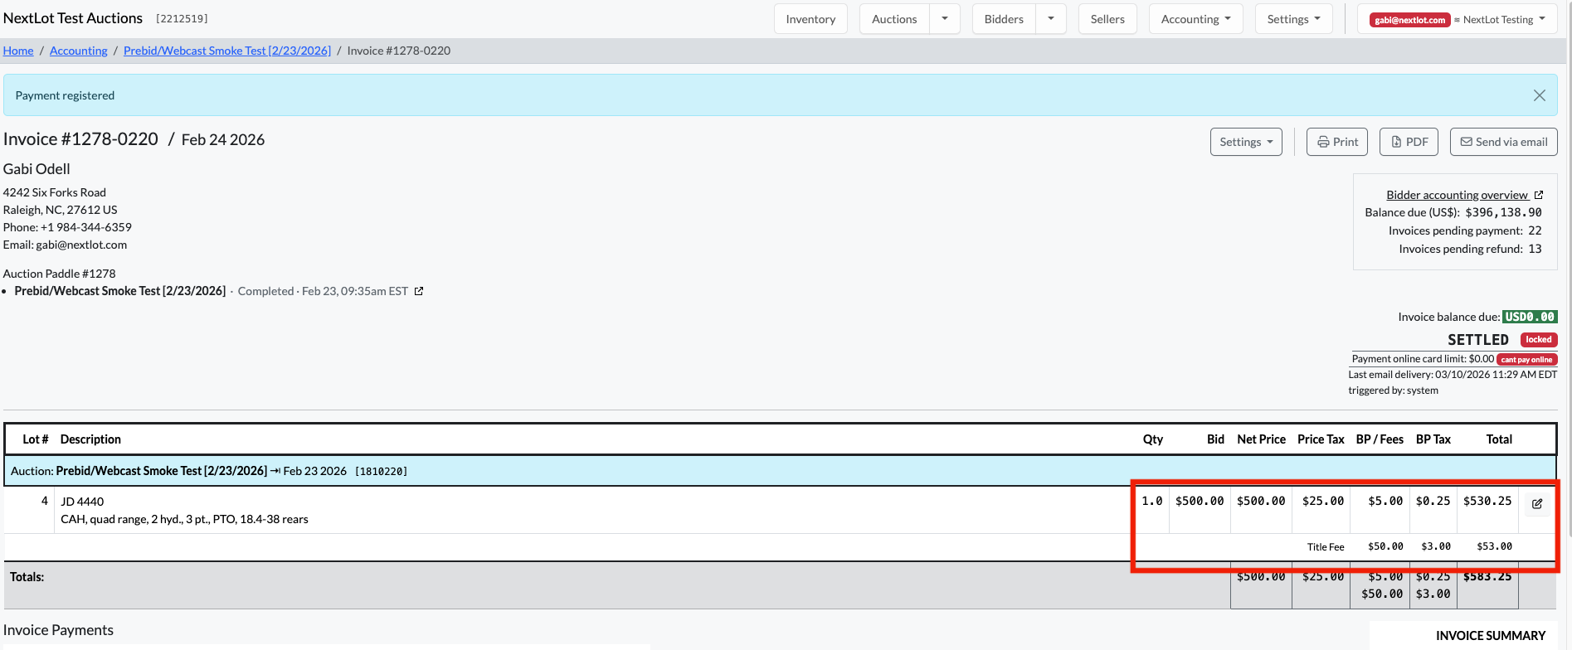
Task: Open the Accounting breadcrumb link
Action: pos(79,51)
